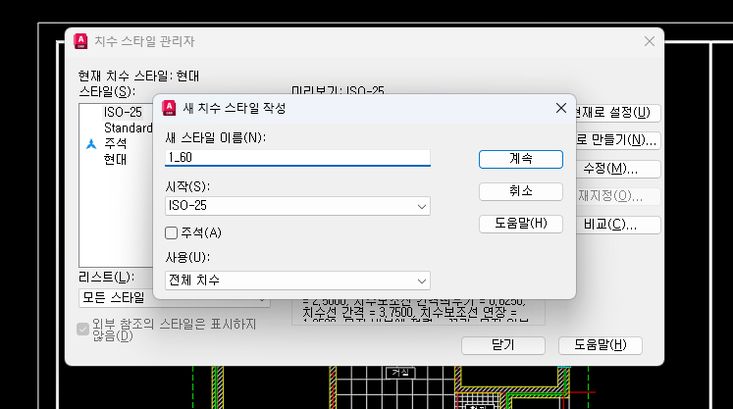Image resolution: width=733 pixels, height=409 pixels.
Task: Click AutoCAD icon in 새 치수 스타일 작성 title
Action: point(169,108)
